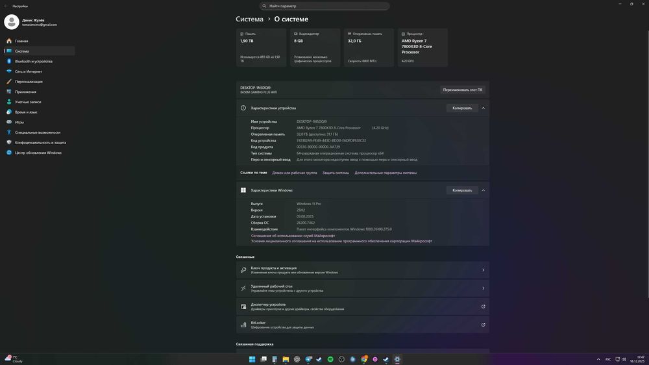This screenshot has width=649, height=365.
Task: Open Специальные возможности accessibility icon
Action: [9, 132]
